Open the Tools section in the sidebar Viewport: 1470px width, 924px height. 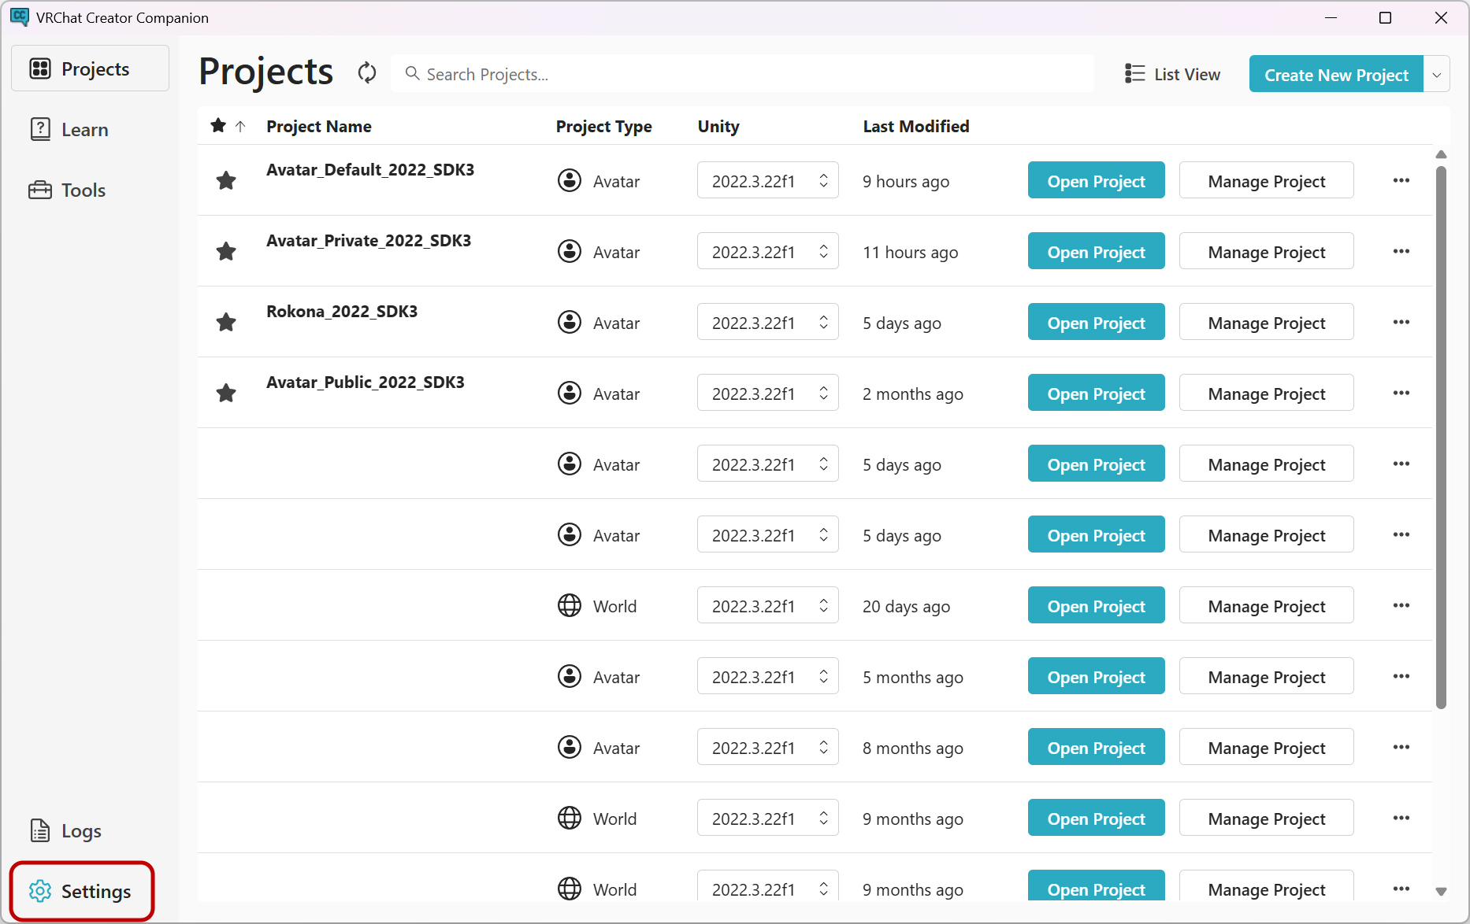(68, 190)
